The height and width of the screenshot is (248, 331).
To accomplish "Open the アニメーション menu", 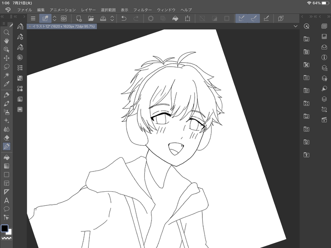I will 63,10.
